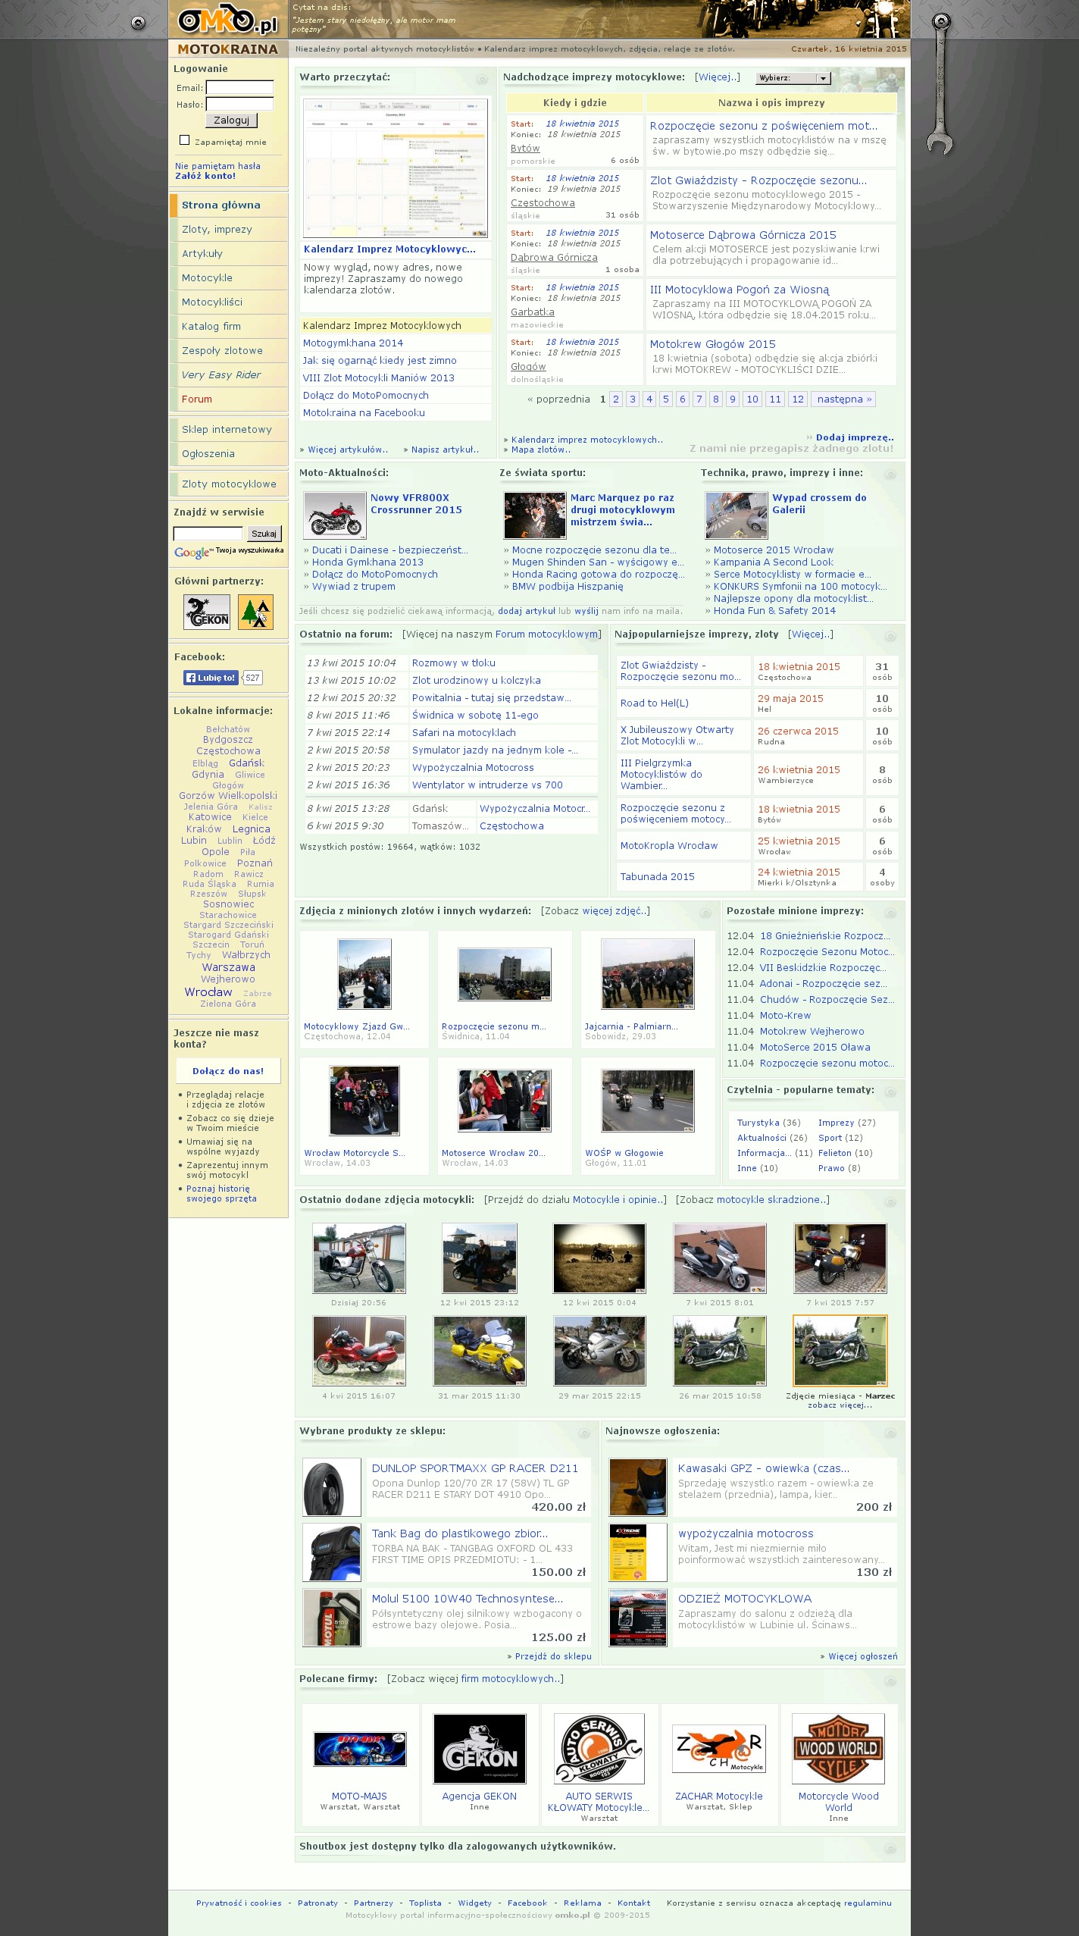Screen dimensions: 1079x1936
Task: Go to the 'następna »' events page
Action: [843, 399]
